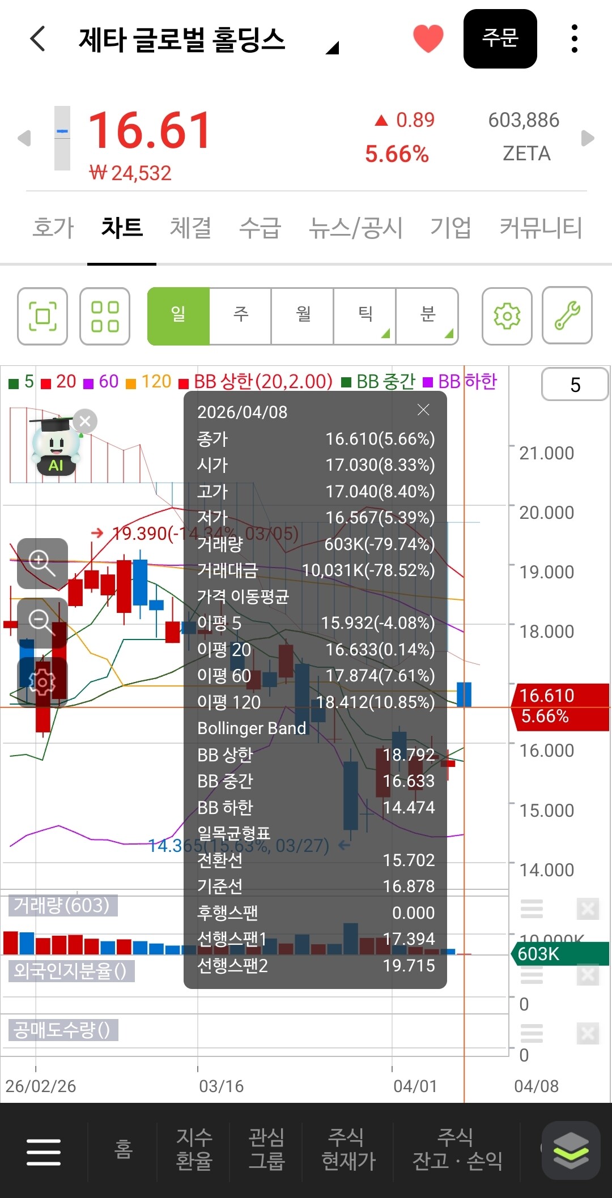Image resolution: width=612 pixels, height=1198 pixels.
Task: Edit the moving average period field showing 5
Action: [x=575, y=385]
